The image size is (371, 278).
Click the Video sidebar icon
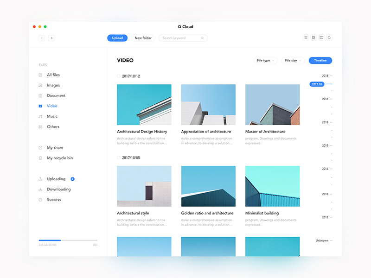(x=40, y=106)
